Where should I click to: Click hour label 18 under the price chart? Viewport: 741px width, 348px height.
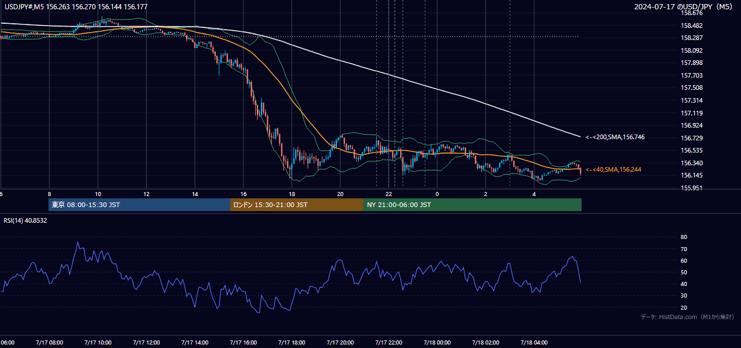[292, 194]
